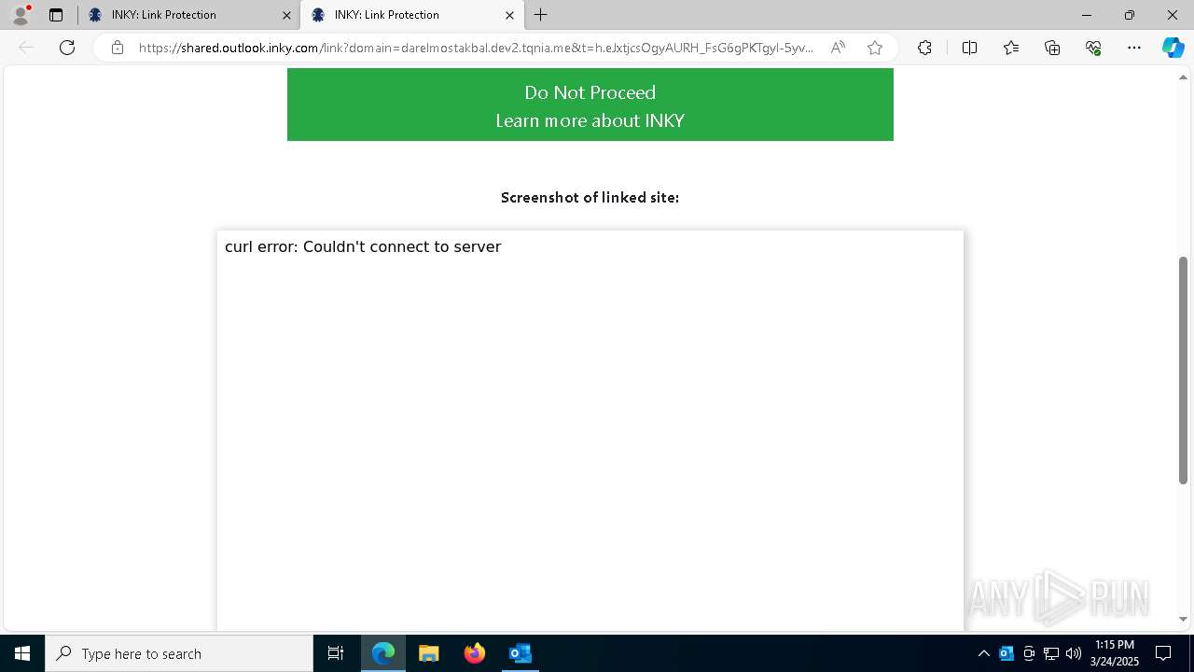
Task: Show hidden system tray icons
Action: tap(983, 653)
